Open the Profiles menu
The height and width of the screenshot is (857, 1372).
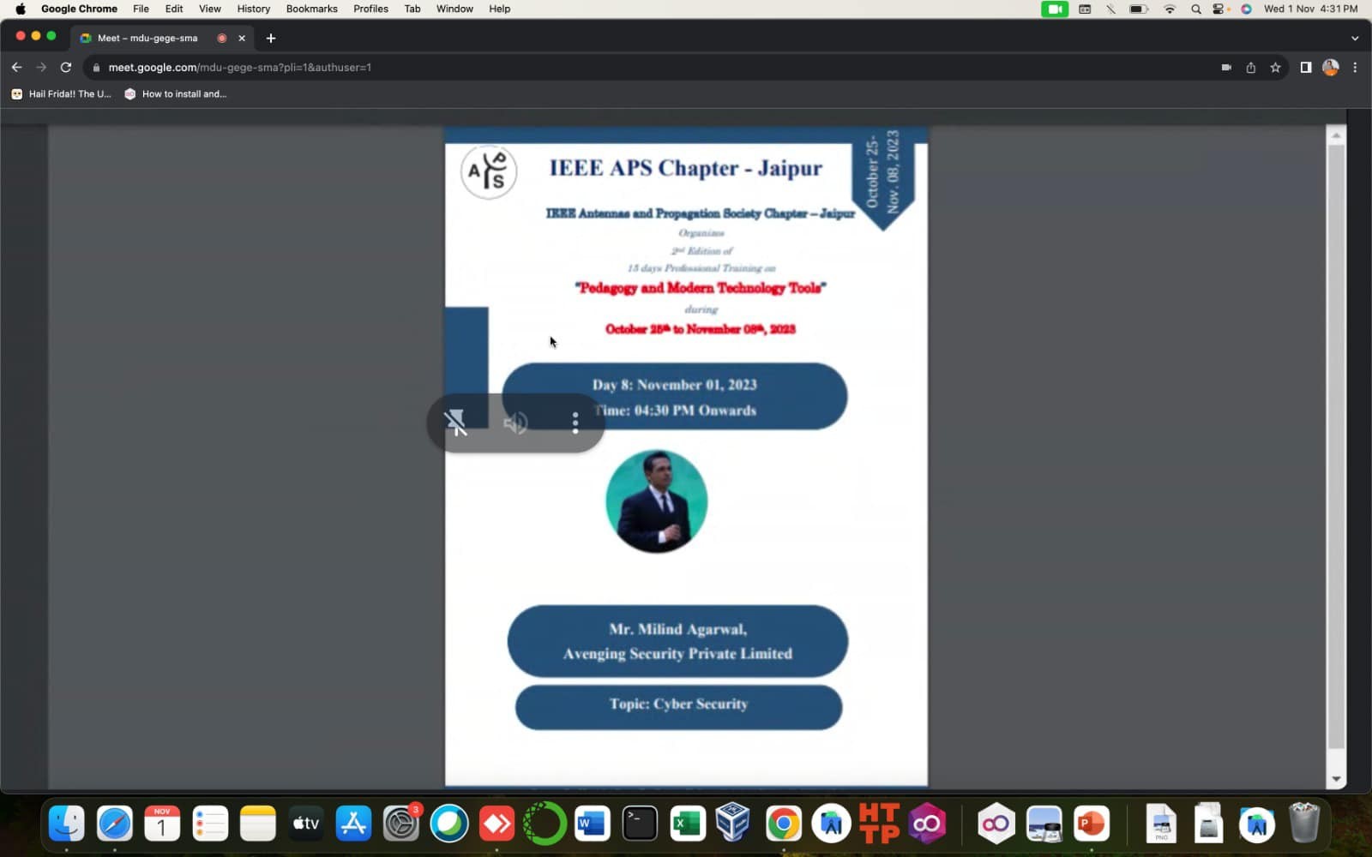[370, 9]
